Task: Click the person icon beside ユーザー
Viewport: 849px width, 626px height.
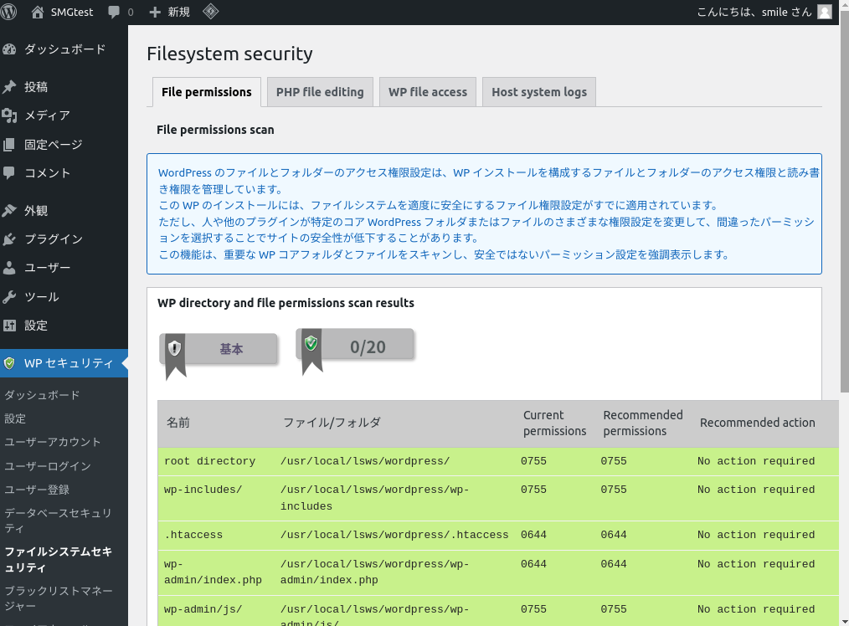Action: (x=9, y=268)
